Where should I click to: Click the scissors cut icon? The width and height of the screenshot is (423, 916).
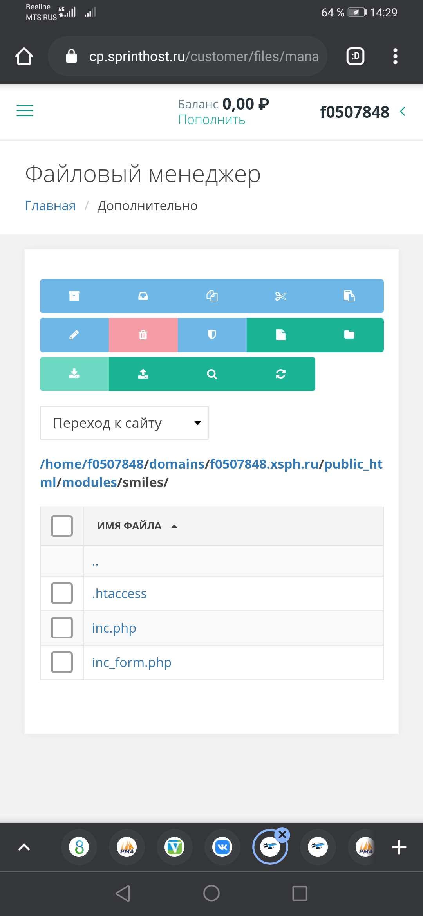[x=280, y=296]
